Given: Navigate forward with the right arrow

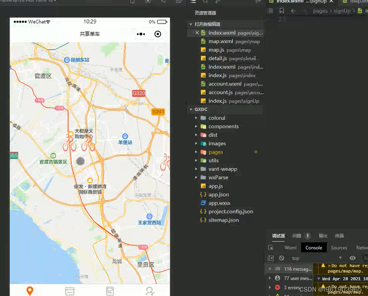Looking at the screenshot, I should (304, 11).
